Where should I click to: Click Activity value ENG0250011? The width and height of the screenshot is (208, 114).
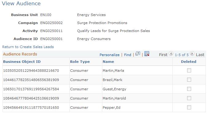[x=51, y=31]
